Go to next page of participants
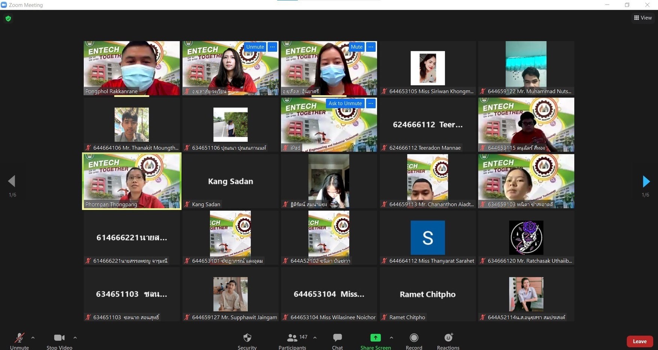Viewport: 658px width, 350px height. point(646,181)
